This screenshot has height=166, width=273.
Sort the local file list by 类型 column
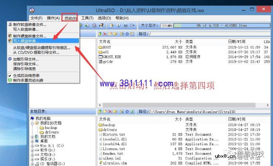click(189, 119)
